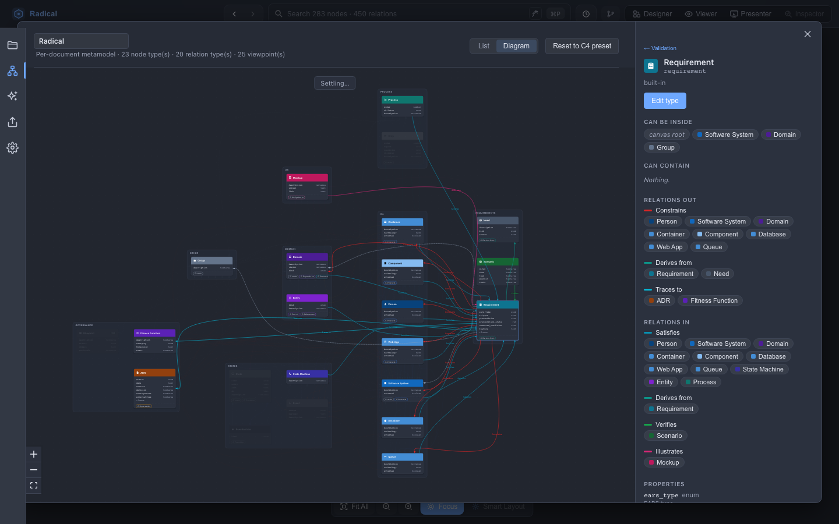The height and width of the screenshot is (524, 839).
Task: Click the Edit type button
Action: click(665, 101)
